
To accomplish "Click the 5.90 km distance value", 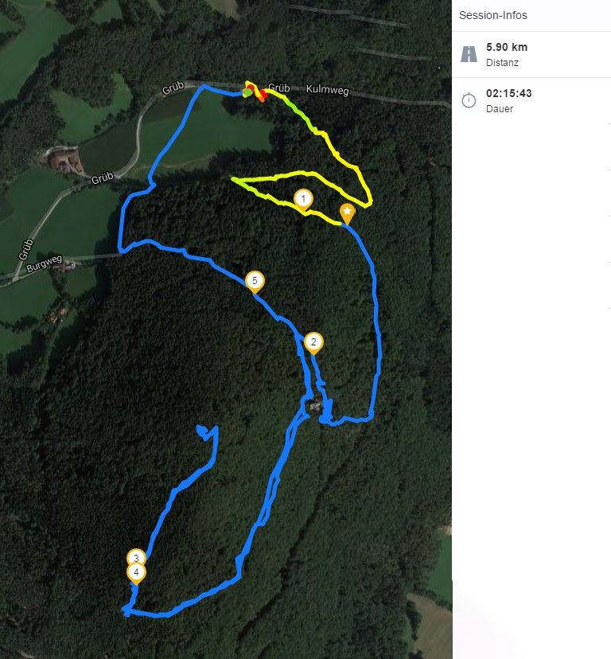I will point(507,47).
